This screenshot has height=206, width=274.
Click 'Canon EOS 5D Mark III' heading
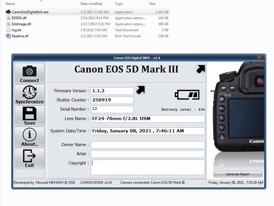[x=126, y=69]
